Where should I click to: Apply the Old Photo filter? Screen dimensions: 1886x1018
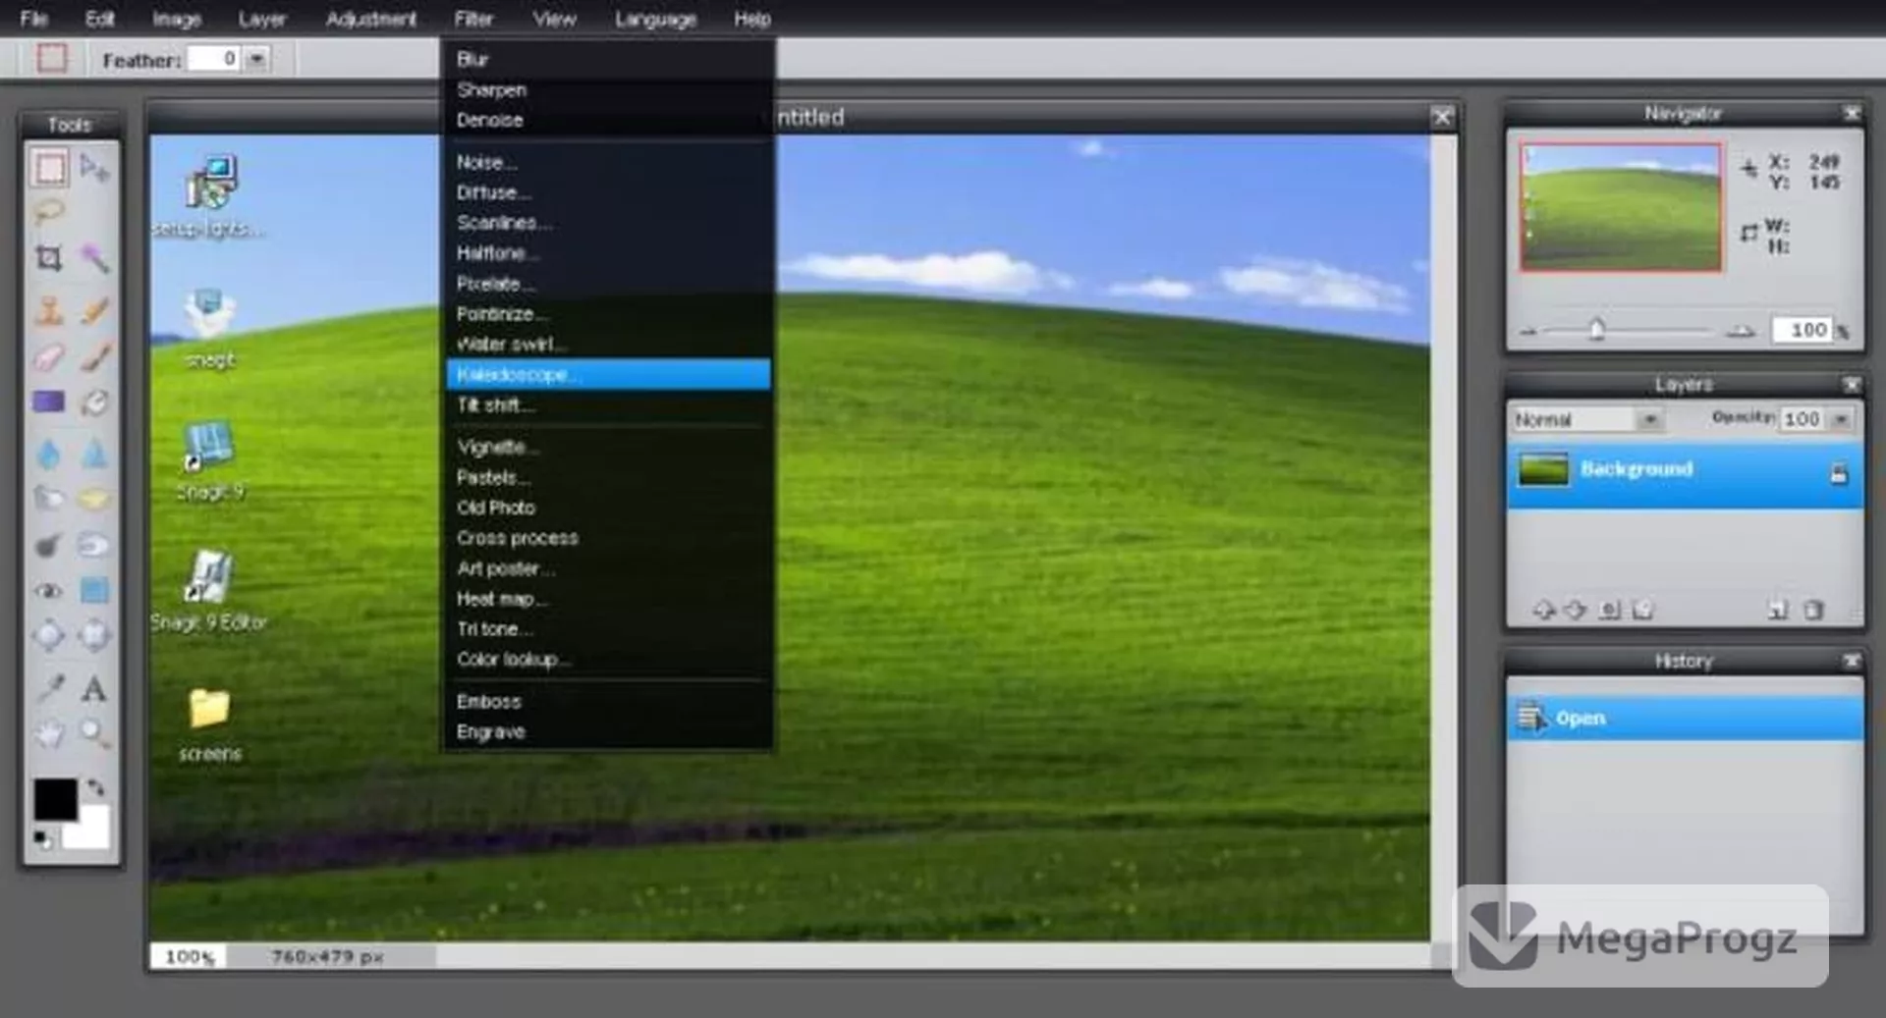pos(608,508)
